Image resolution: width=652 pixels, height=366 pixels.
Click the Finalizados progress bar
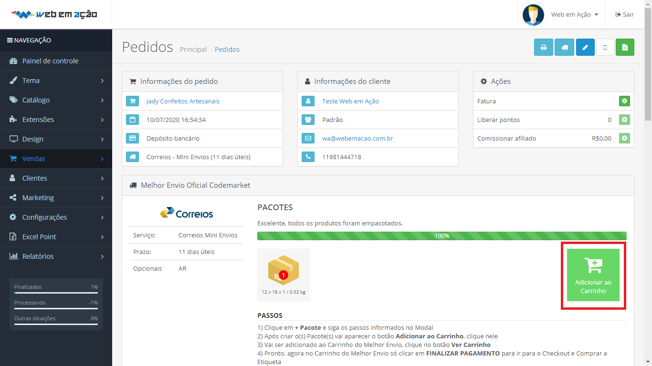point(56,293)
